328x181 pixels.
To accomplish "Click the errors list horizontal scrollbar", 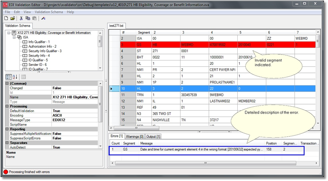I will coord(214,163).
